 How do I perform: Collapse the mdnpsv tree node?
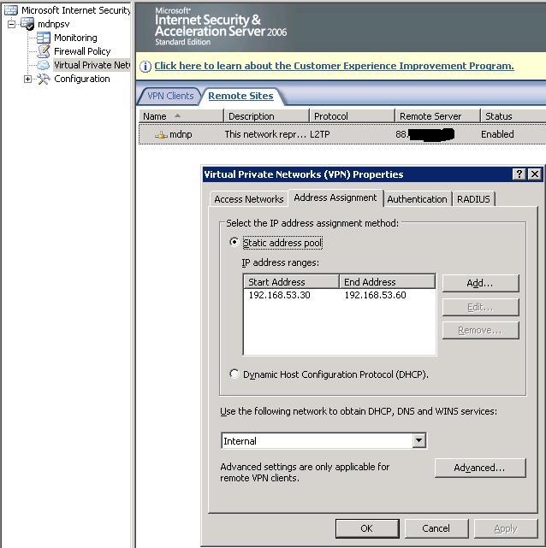(11, 24)
